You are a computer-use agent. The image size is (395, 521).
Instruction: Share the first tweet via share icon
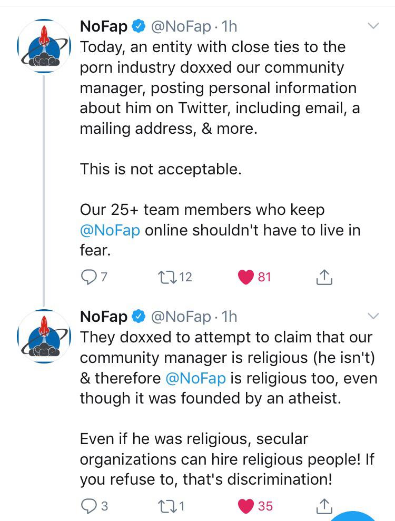click(x=324, y=277)
